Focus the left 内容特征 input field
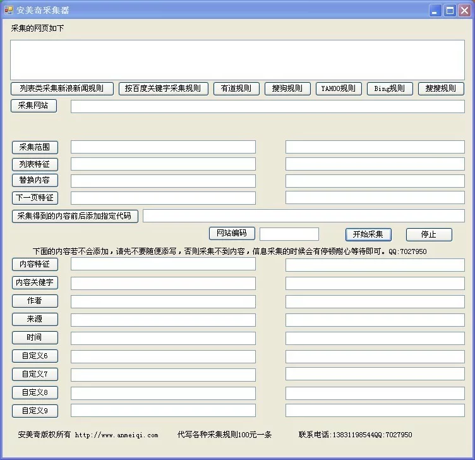Screen dimensions: 475x460 point(163,264)
